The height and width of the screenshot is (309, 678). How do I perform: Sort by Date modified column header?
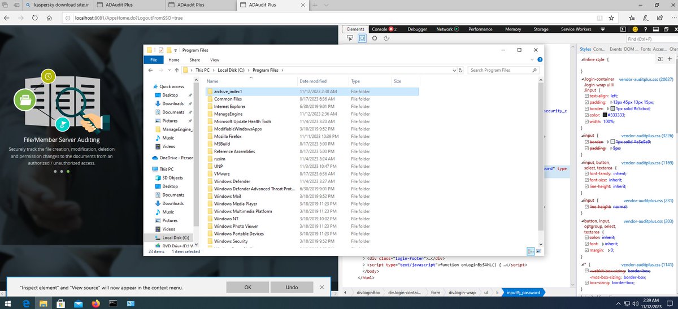tap(313, 81)
